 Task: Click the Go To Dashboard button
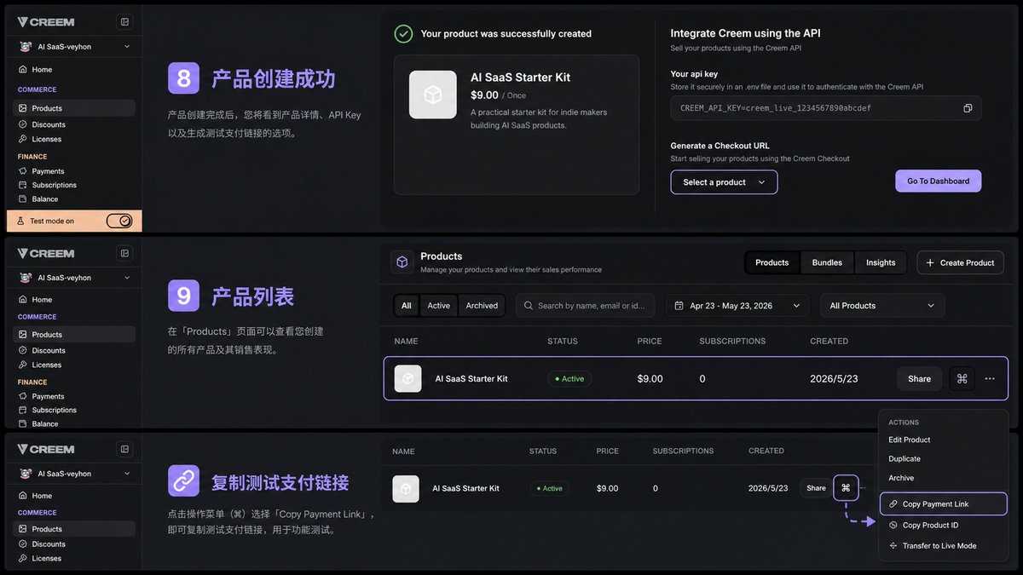coord(938,181)
